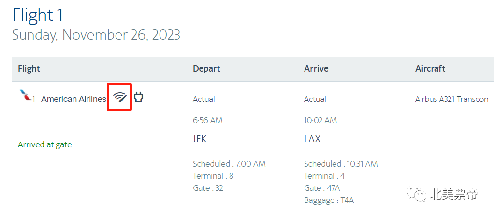Click the Sunday, November 26, 2023 date

click(96, 35)
